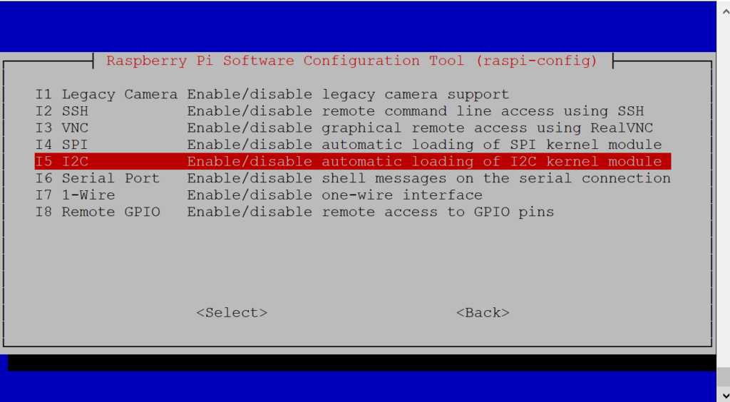This screenshot has width=730, height=402.
Task: Click the highlighted I5 I2C row
Action: pos(353,162)
